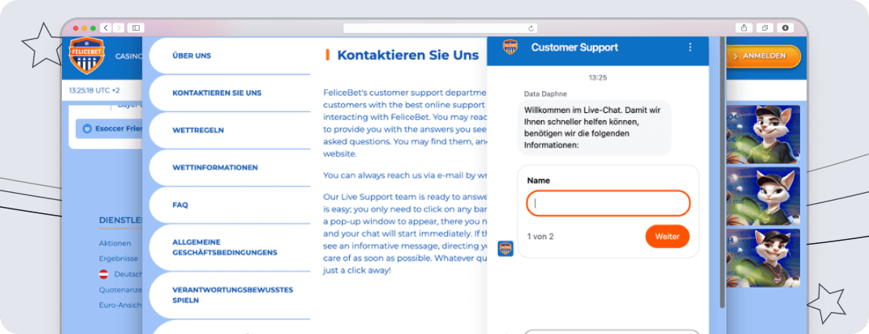The height and width of the screenshot is (334, 869).
Task: Click the Esoccer Friendly event chip
Action: pos(108,129)
